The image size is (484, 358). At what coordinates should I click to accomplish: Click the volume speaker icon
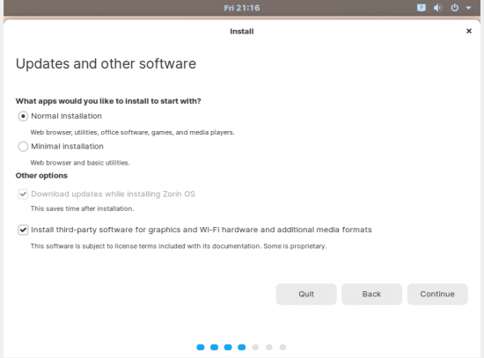click(437, 8)
